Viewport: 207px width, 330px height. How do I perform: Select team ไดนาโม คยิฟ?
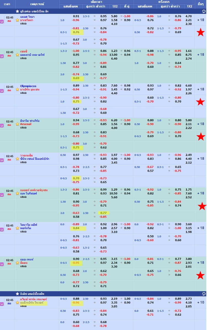(28, 225)
